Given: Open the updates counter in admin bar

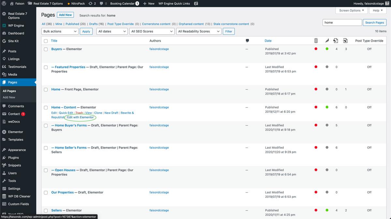Looking at the screenshot, I should (92, 4).
